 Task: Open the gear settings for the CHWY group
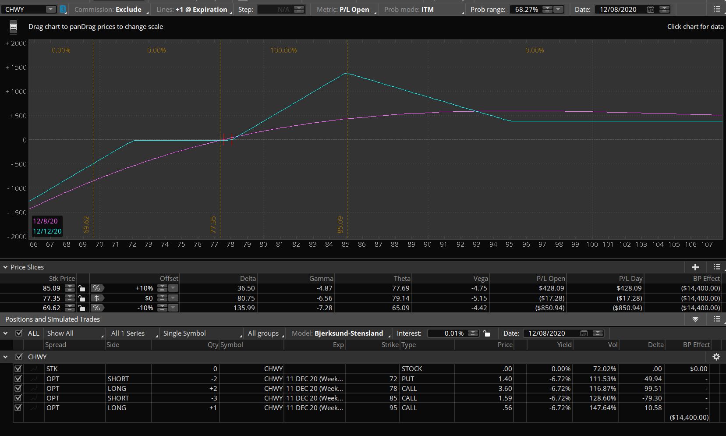click(x=716, y=357)
